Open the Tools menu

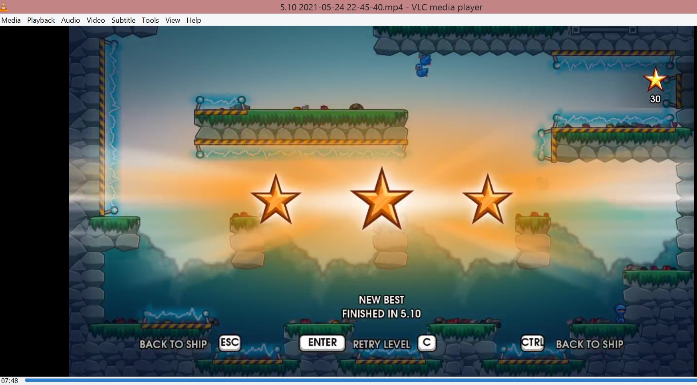(150, 20)
